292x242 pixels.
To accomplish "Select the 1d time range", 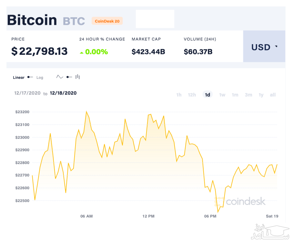I will (x=207, y=95).
